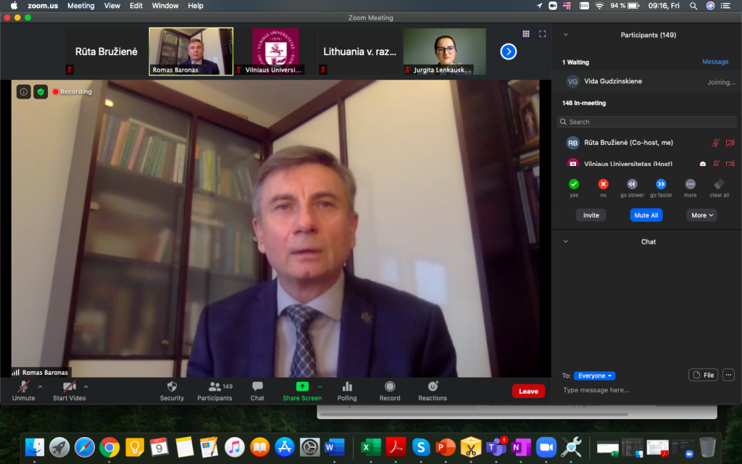Viewport: 742px width, 464px height.
Task: Enter full screen mode icon
Action: 541,34
